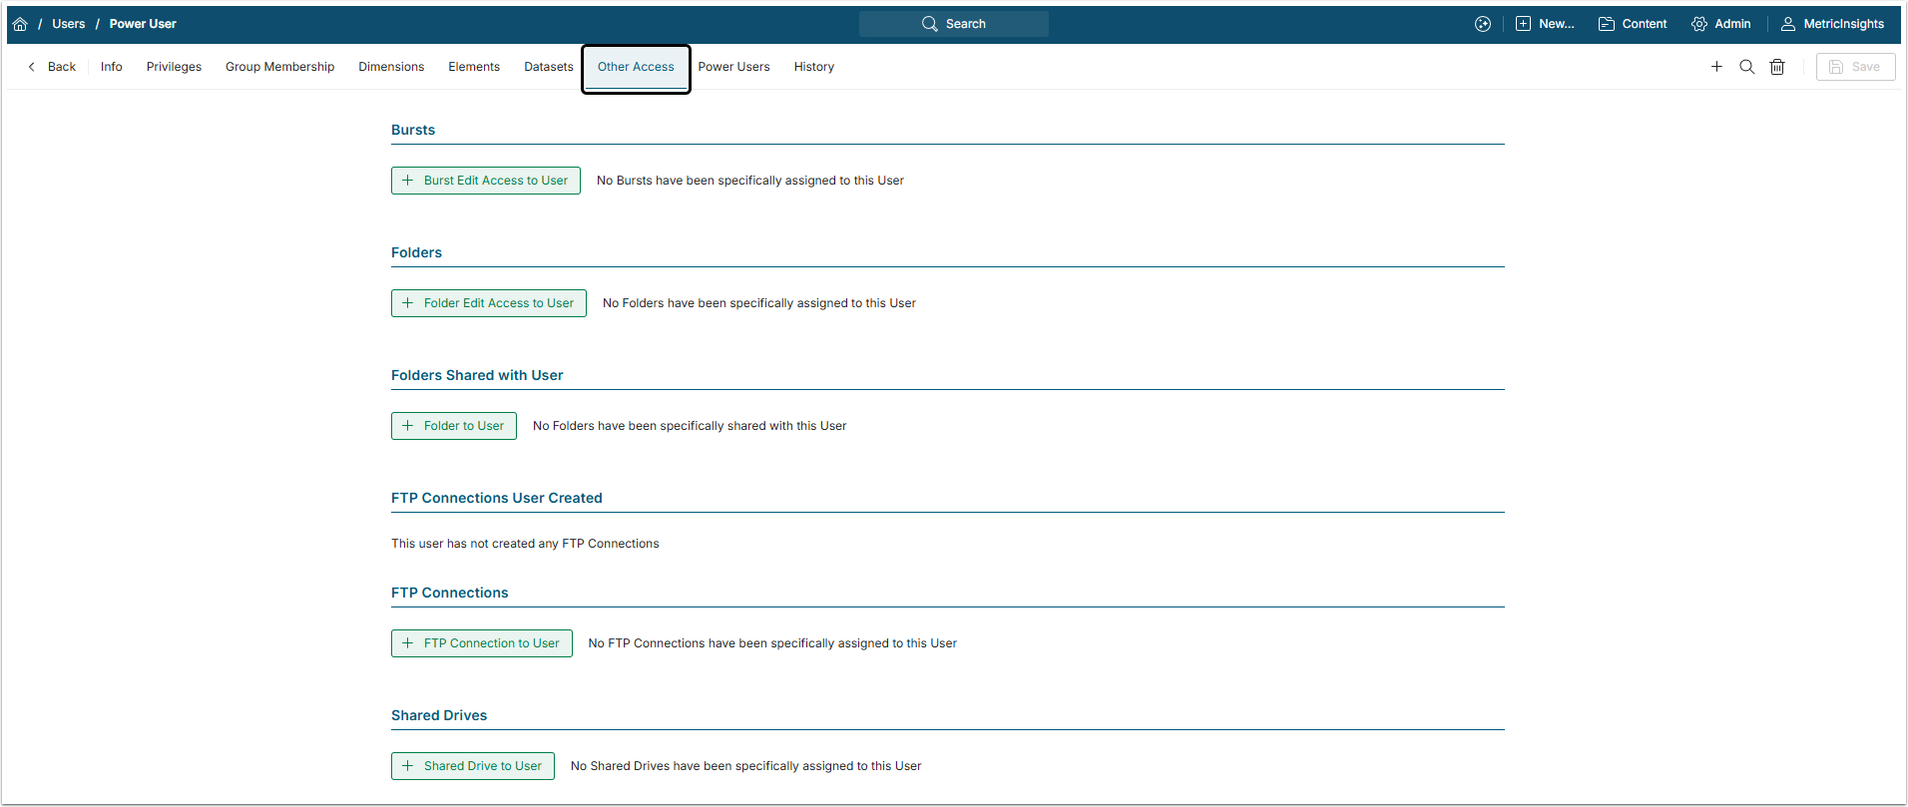Switch to the Privileges tab
The width and height of the screenshot is (1908, 807).
(174, 67)
